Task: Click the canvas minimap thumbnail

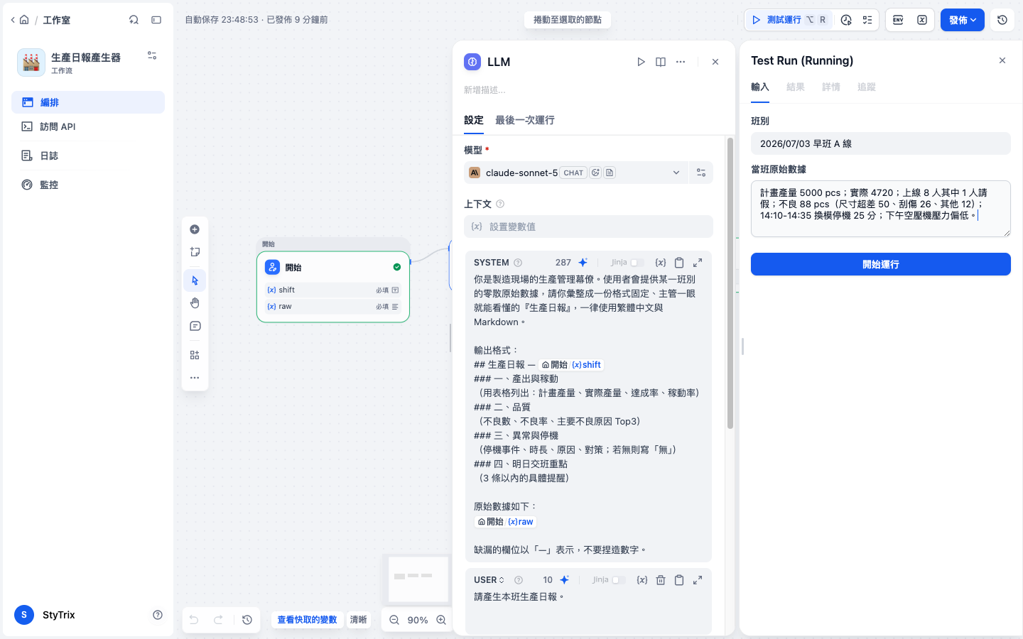Action: pos(418,579)
